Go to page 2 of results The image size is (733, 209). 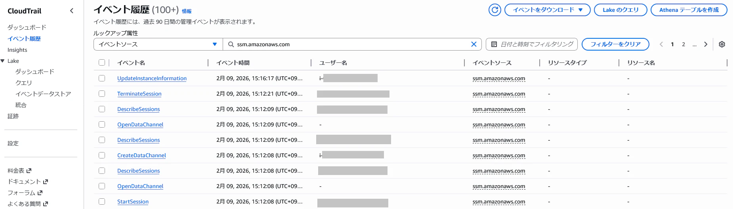pos(683,44)
